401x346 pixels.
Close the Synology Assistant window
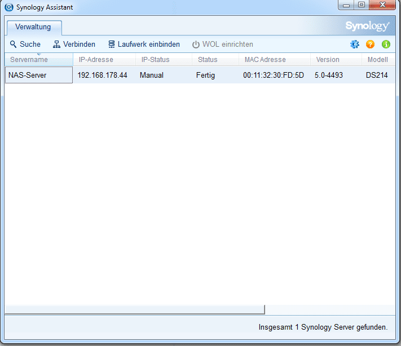pos(382,5)
